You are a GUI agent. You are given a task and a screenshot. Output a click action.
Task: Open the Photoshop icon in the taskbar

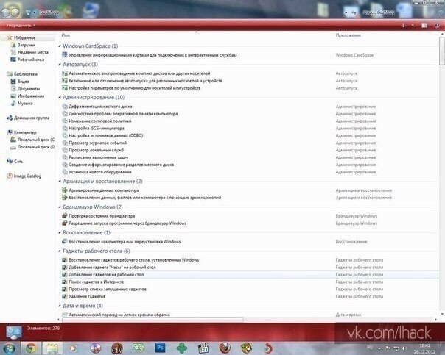click(160, 348)
